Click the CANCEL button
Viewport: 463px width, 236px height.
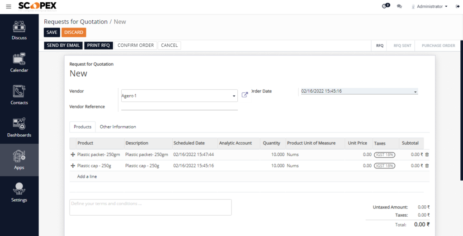[x=170, y=45]
